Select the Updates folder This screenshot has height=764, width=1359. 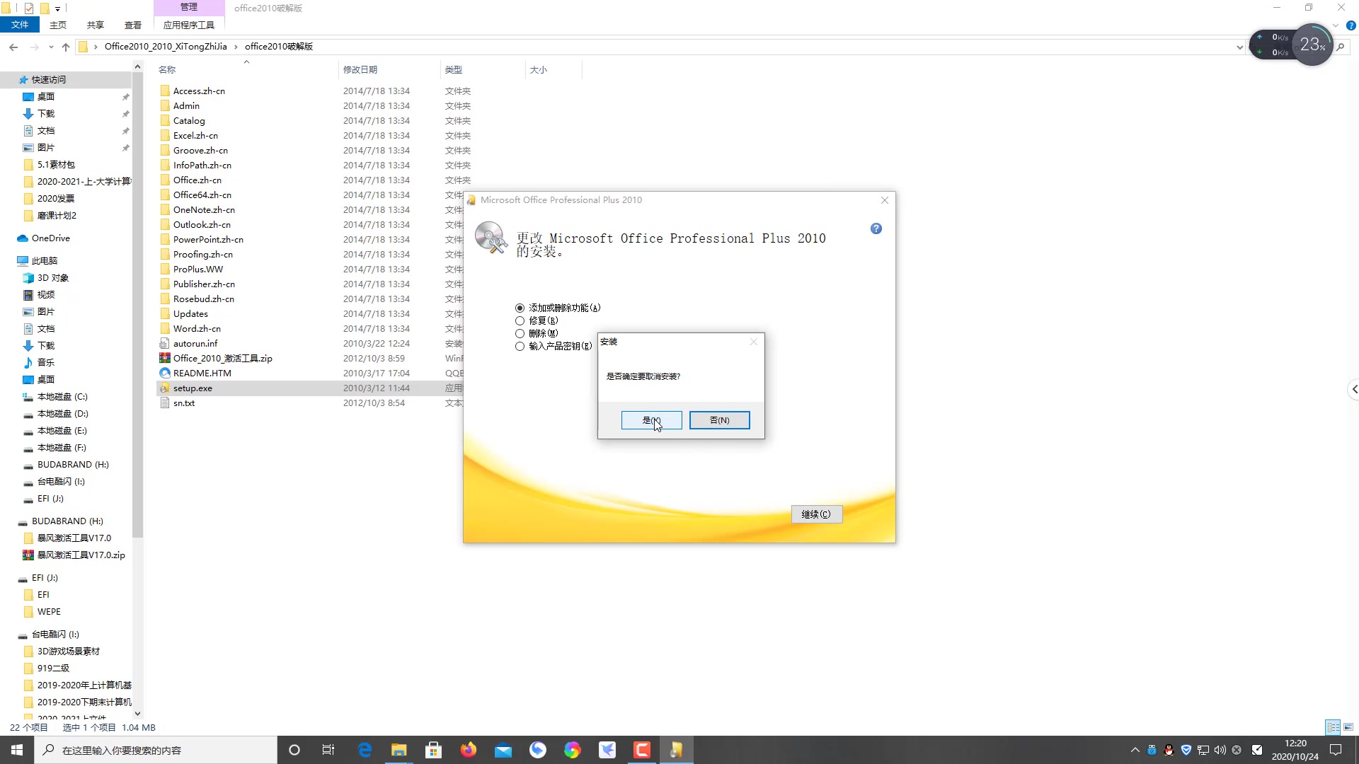point(190,313)
